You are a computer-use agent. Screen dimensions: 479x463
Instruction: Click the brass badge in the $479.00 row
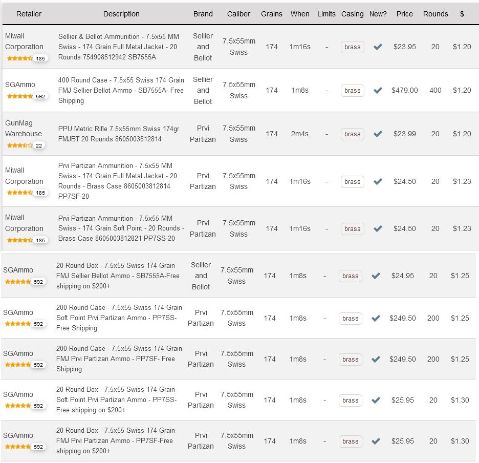click(x=352, y=91)
